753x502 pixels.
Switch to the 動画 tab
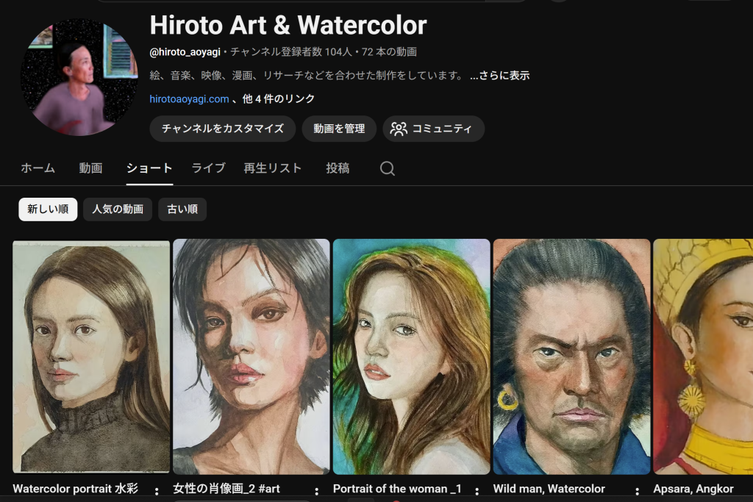point(90,168)
